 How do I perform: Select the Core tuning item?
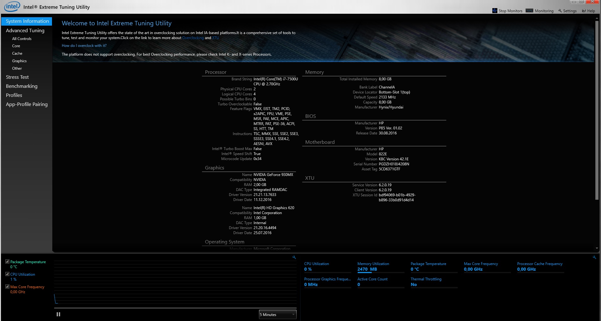(x=16, y=46)
